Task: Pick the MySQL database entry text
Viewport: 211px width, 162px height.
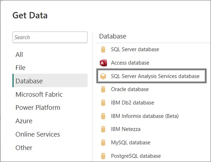Action: tap(131, 143)
